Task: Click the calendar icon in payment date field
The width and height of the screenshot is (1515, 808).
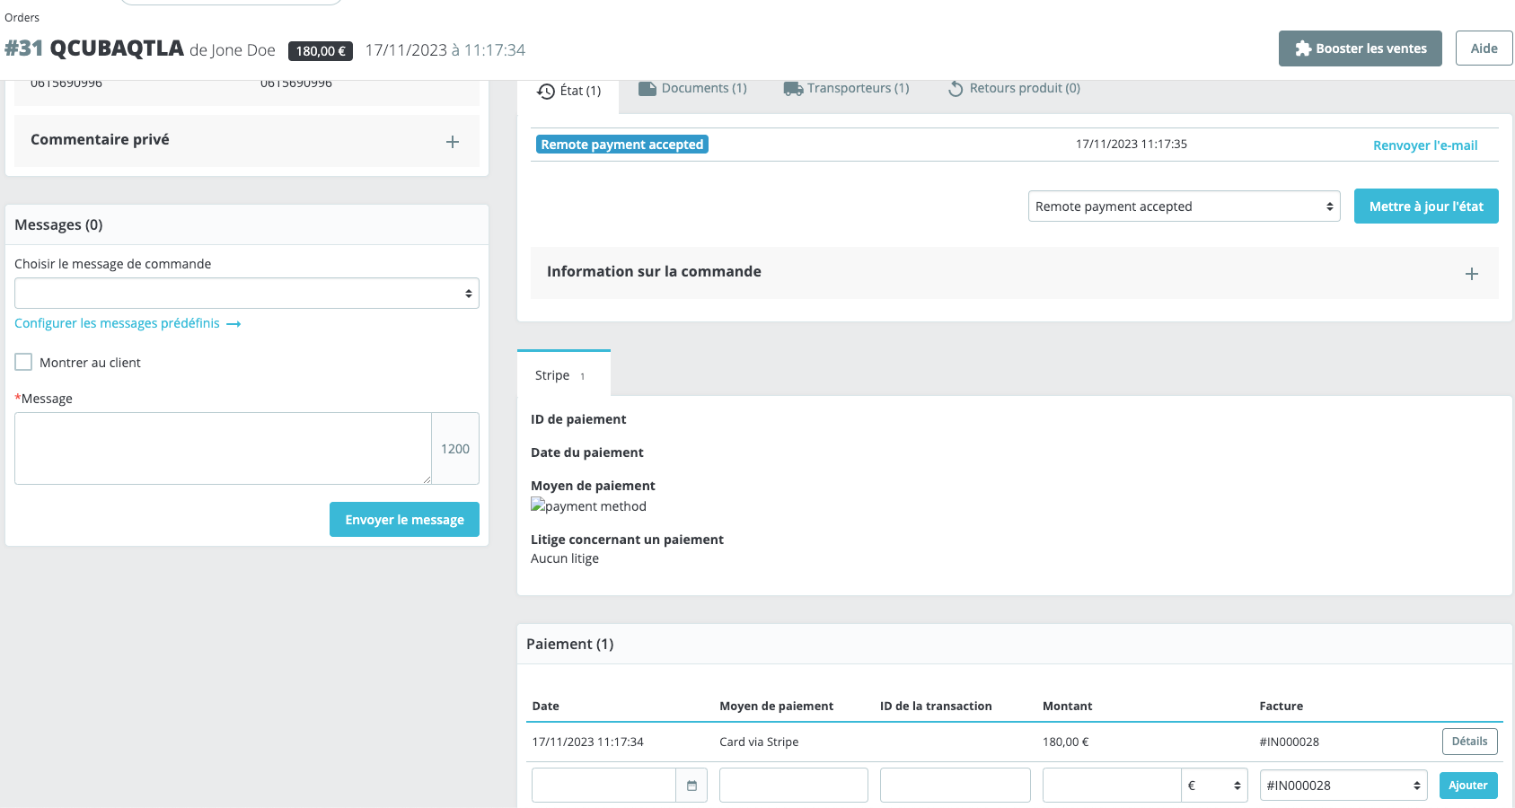Action: [x=691, y=786]
